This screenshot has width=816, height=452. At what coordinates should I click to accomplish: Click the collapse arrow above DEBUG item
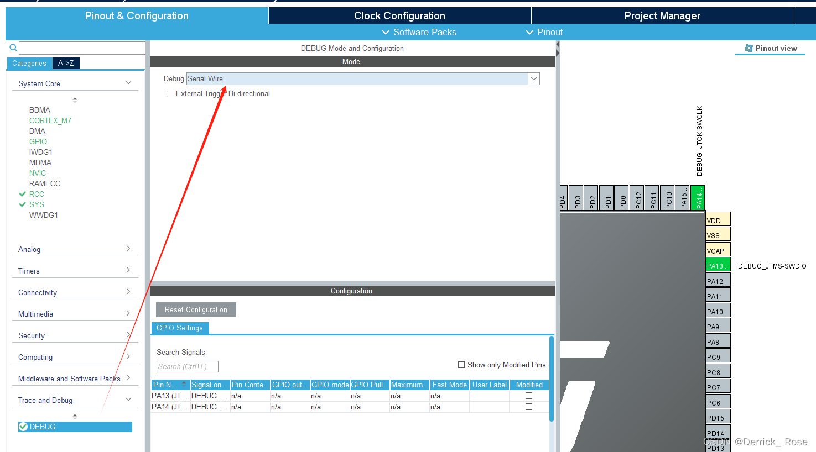(x=75, y=416)
